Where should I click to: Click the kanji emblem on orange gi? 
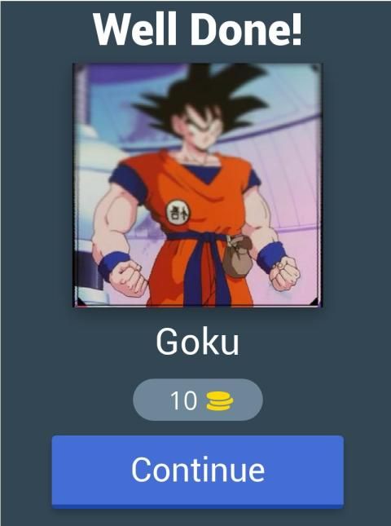pyautogui.click(x=178, y=213)
